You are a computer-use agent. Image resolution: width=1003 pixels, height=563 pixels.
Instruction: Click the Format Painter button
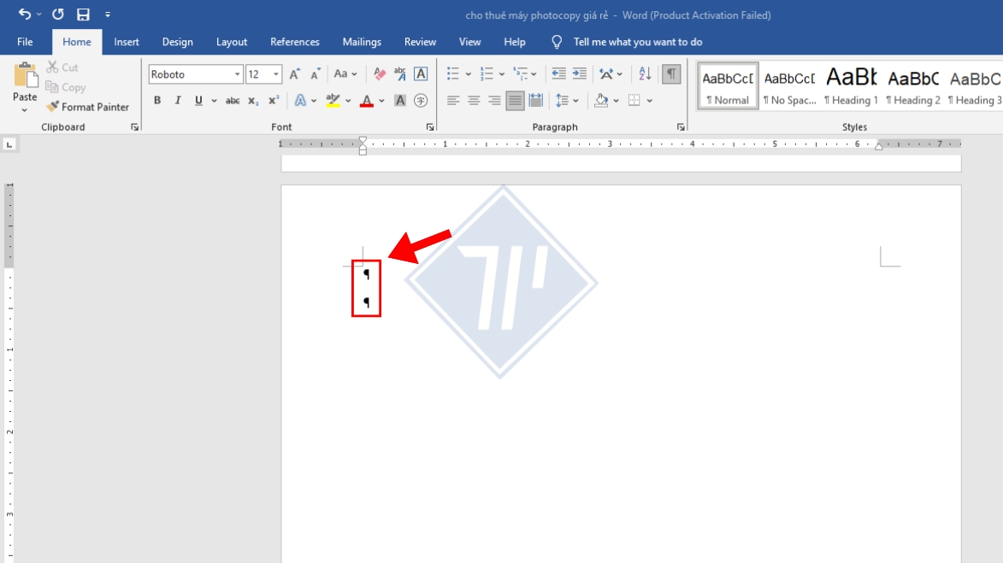click(x=88, y=107)
